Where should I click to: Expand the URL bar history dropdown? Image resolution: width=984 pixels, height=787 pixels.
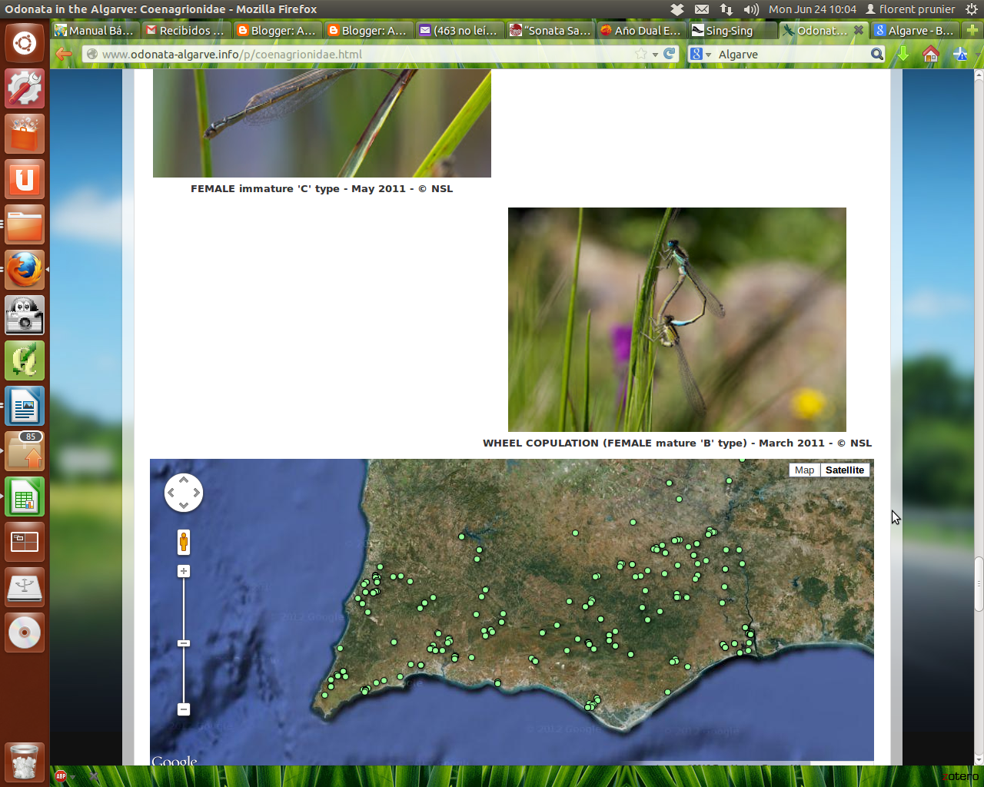655,55
